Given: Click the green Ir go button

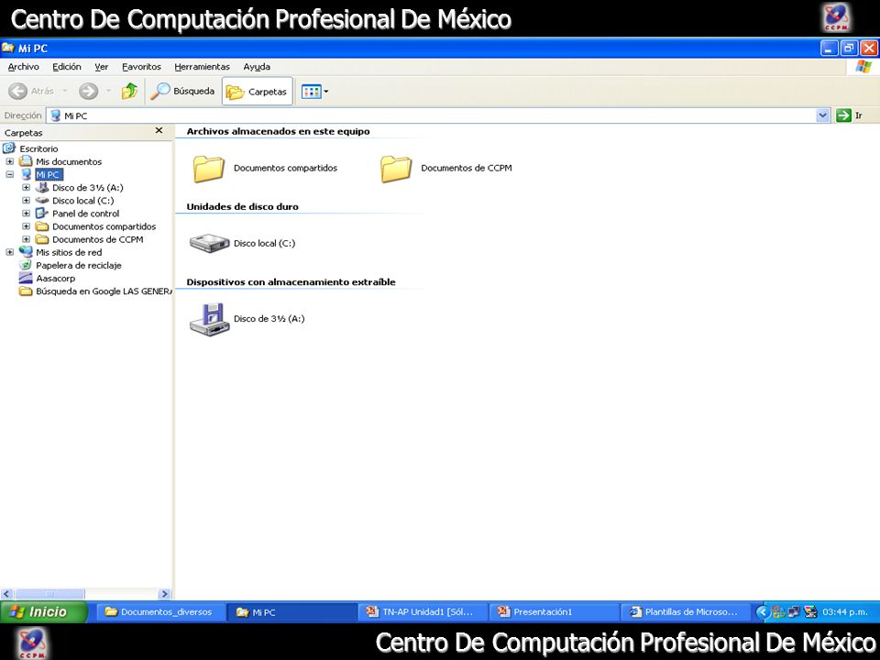Looking at the screenshot, I should 849,115.
